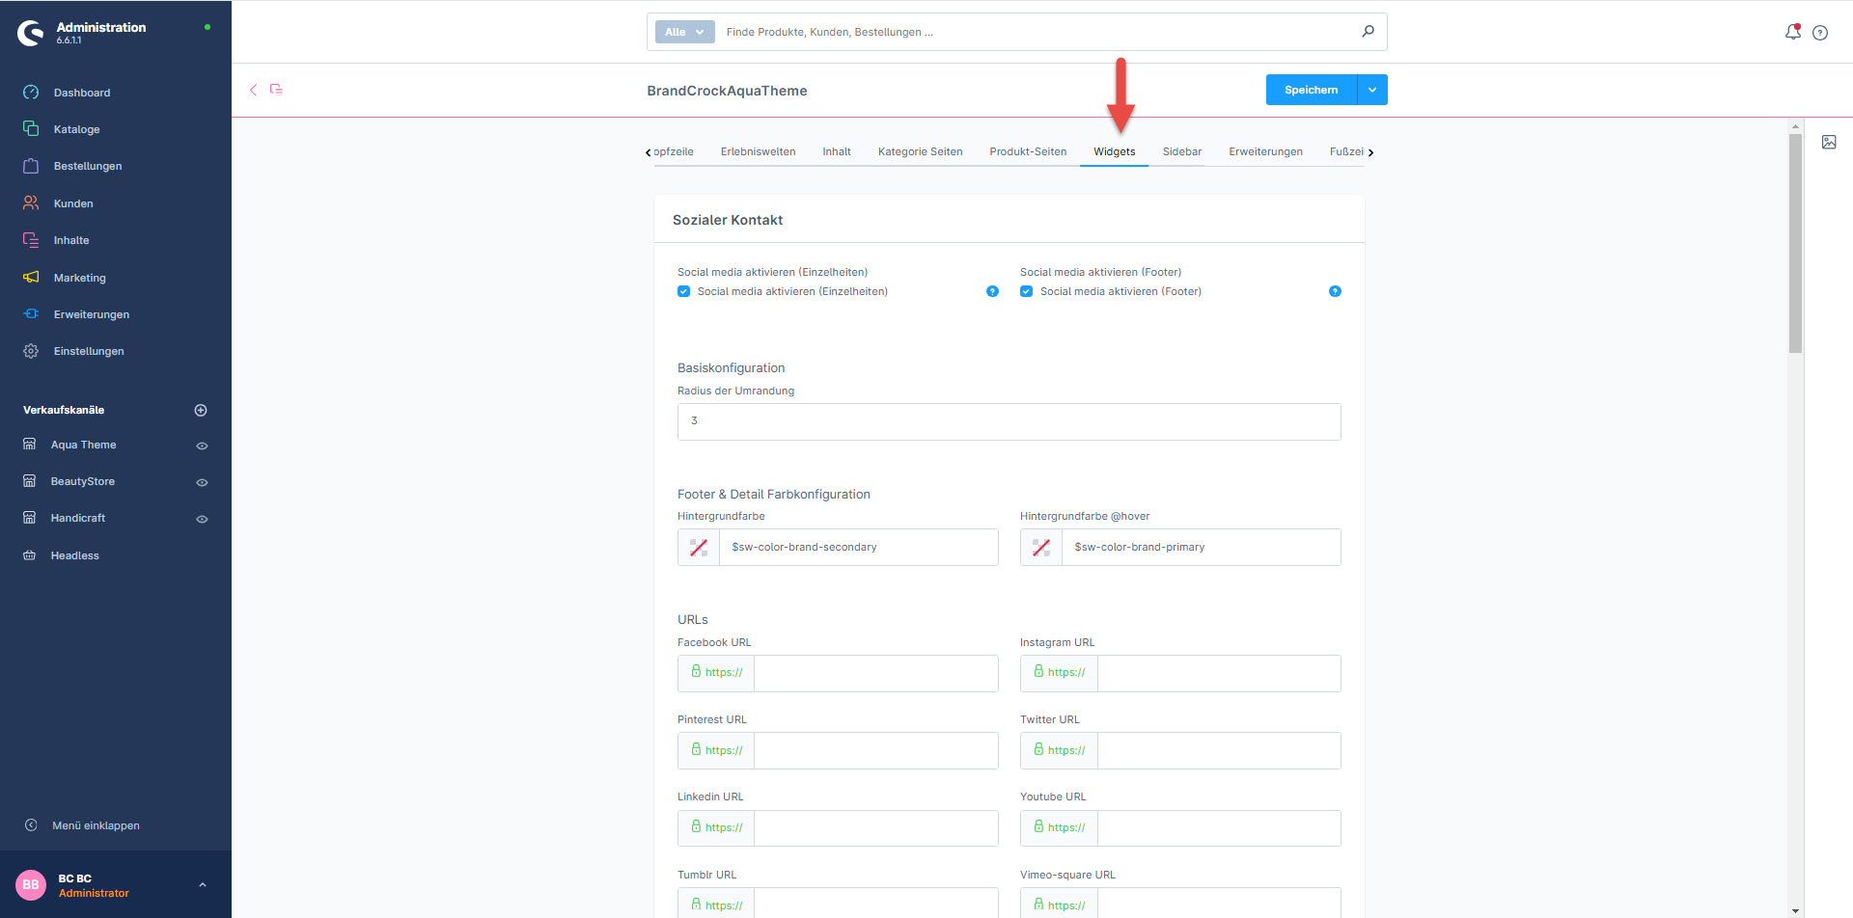Image resolution: width=1853 pixels, height=918 pixels.
Task: Uncheck Social media aktivieren (Einzelheiten) checkbox
Action: pyautogui.click(x=684, y=291)
